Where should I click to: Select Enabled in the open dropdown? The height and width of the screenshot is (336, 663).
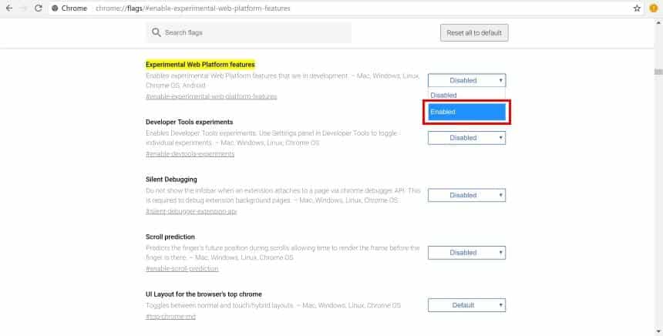[x=467, y=112]
